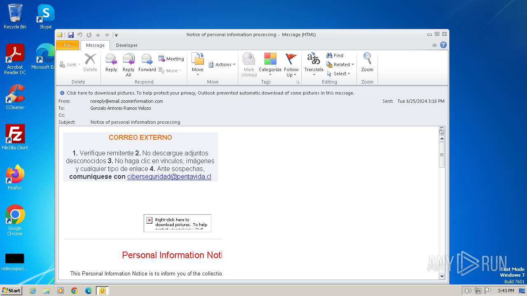Open Tags group dialog launcher
This screenshot has height=296, width=527.
pyautogui.click(x=298, y=82)
